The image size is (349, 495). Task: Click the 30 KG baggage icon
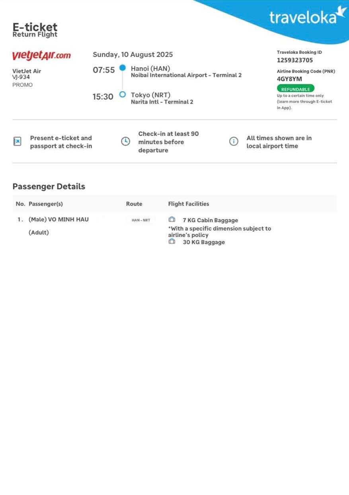[x=172, y=241]
